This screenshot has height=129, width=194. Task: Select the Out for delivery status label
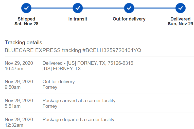click(x=129, y=19)
